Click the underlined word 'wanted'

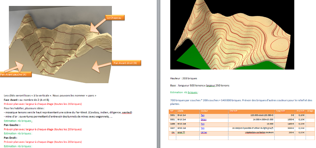(x=127, y=112)
